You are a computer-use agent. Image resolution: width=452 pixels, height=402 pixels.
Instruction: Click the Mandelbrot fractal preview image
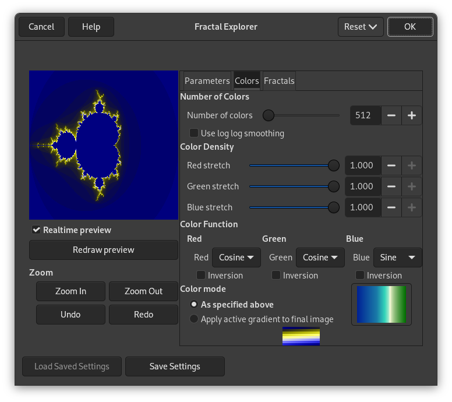[x=104, y=145]
